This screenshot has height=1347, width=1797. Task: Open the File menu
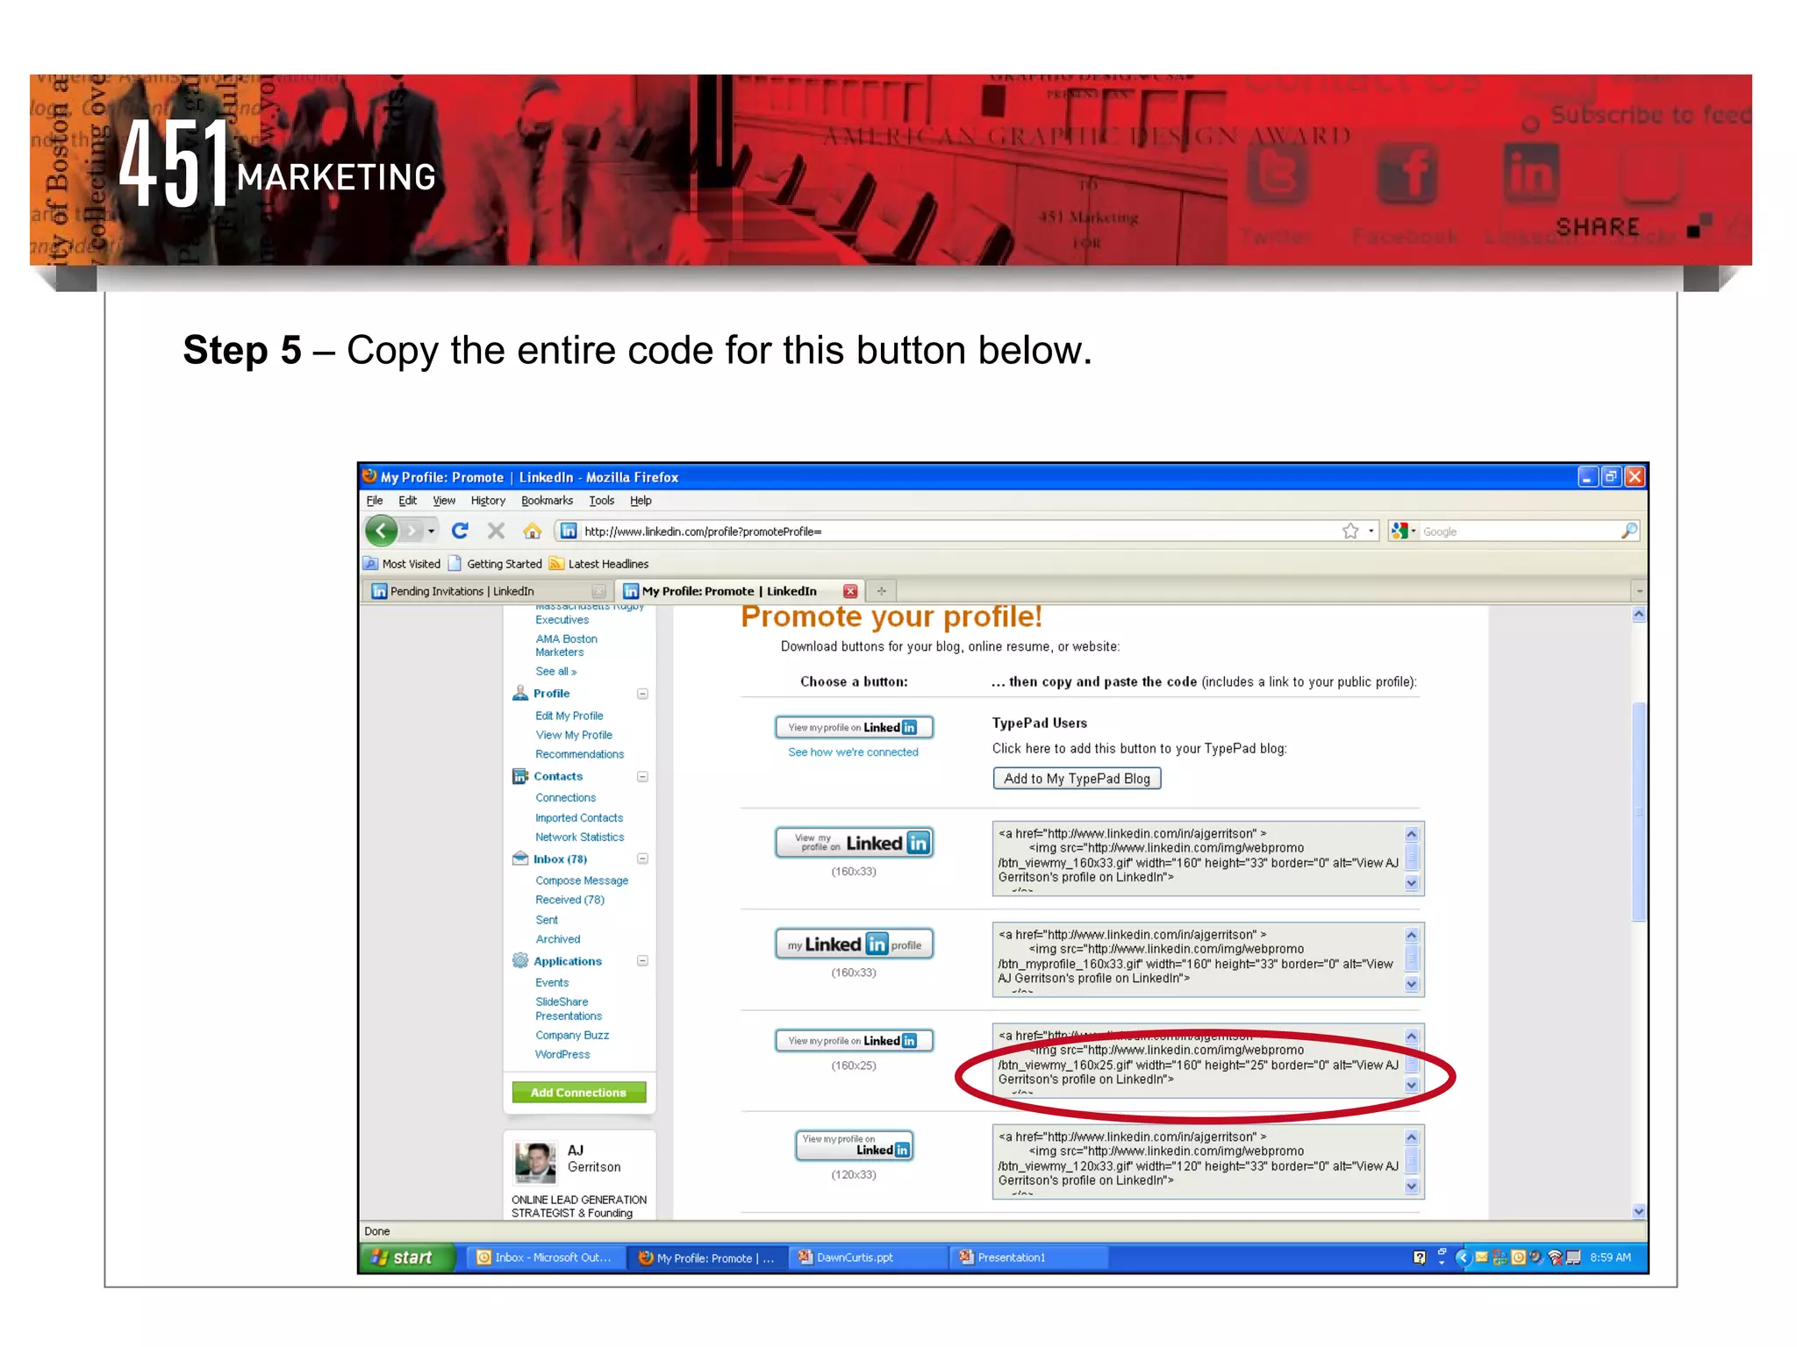pyautogui.click(x=375, y=501)
